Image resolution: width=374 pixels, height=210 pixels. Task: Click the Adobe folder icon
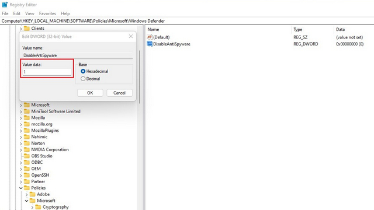coord(33,194)
